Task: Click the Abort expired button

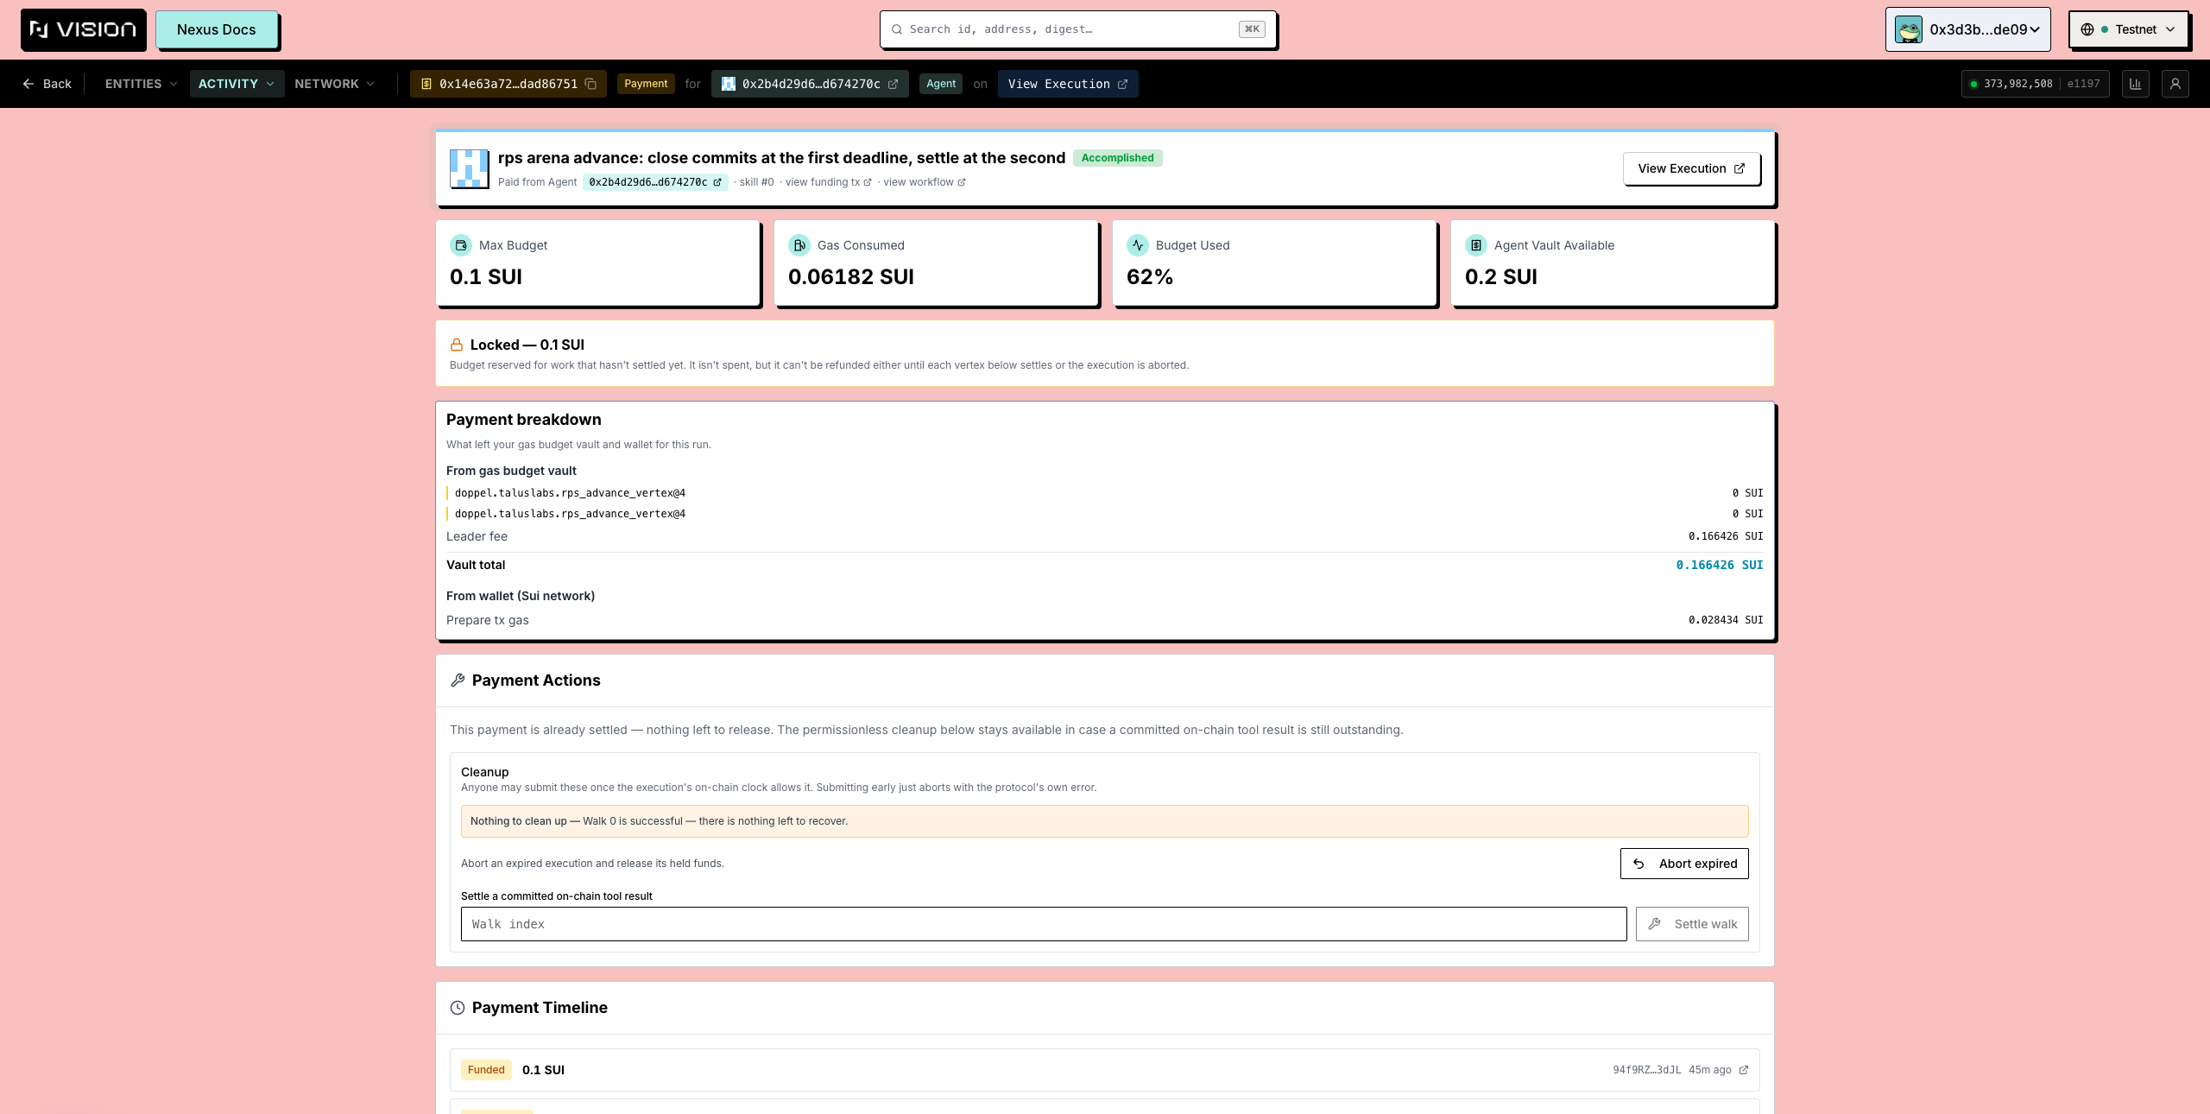Action: click(1684, 864)
